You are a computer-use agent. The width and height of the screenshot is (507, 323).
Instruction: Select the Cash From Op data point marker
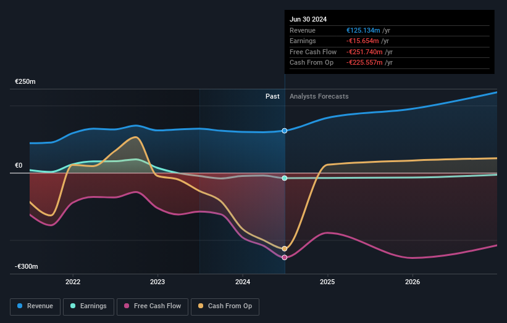click(x=285, y=249)
